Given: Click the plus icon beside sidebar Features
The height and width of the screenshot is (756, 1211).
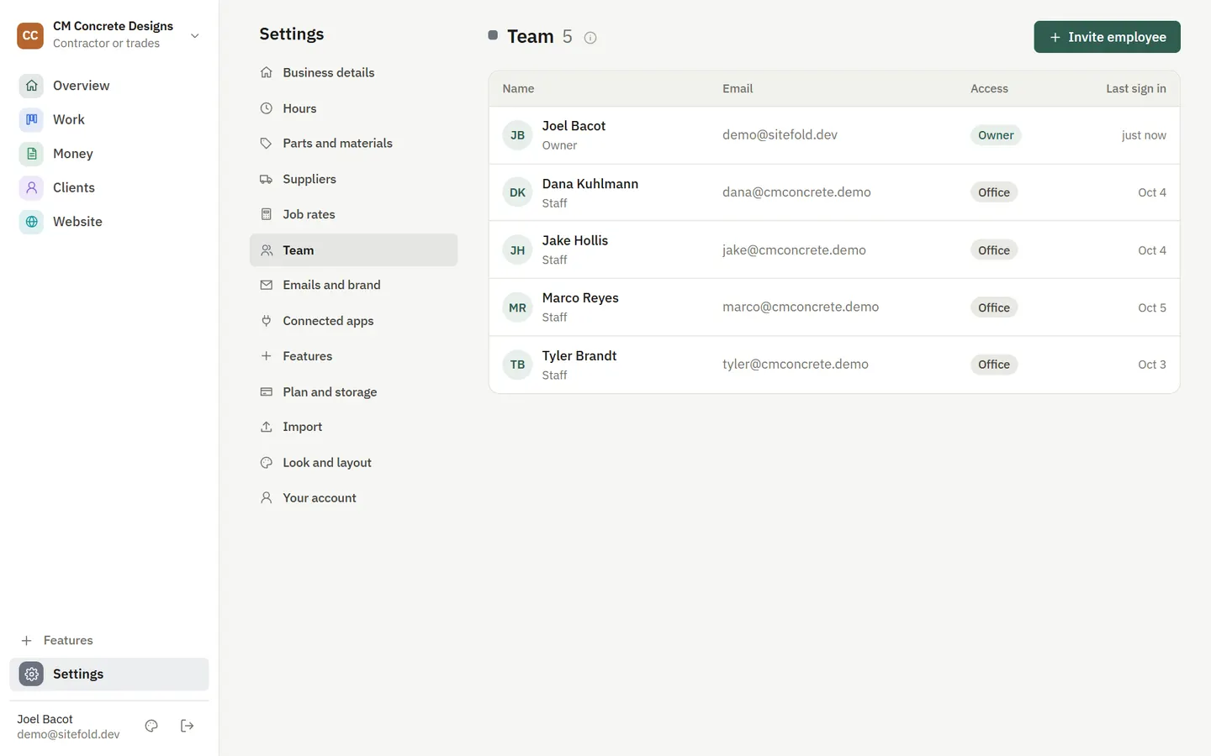Looking at the screenshot, I should coord(26,640).
